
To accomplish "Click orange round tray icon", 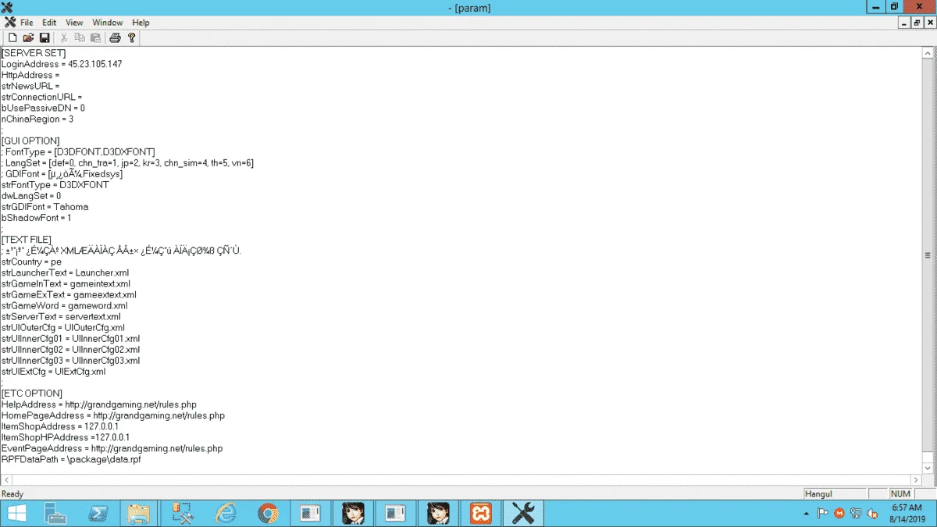I will [x=839, y=514].
